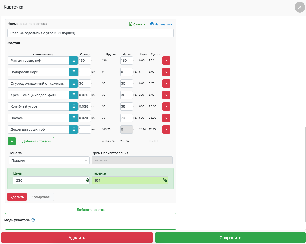Expand the Цена за Порцию dropdown

[x=49, y=160]
